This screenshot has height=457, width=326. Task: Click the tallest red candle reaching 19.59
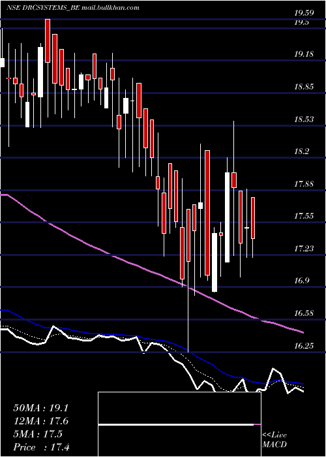pyautogui.click(x=48, y=40)
